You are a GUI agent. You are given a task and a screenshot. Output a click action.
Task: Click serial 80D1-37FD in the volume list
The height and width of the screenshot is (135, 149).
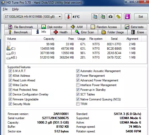114,44
